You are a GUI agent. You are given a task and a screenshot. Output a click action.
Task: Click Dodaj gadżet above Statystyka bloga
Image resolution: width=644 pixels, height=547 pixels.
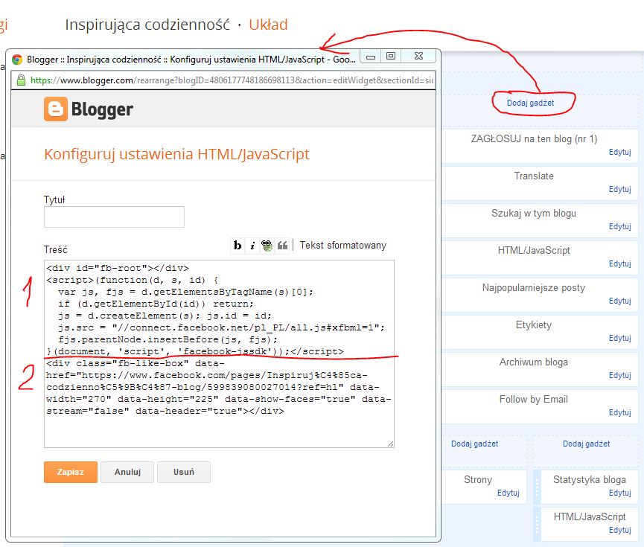pos(586,444)
